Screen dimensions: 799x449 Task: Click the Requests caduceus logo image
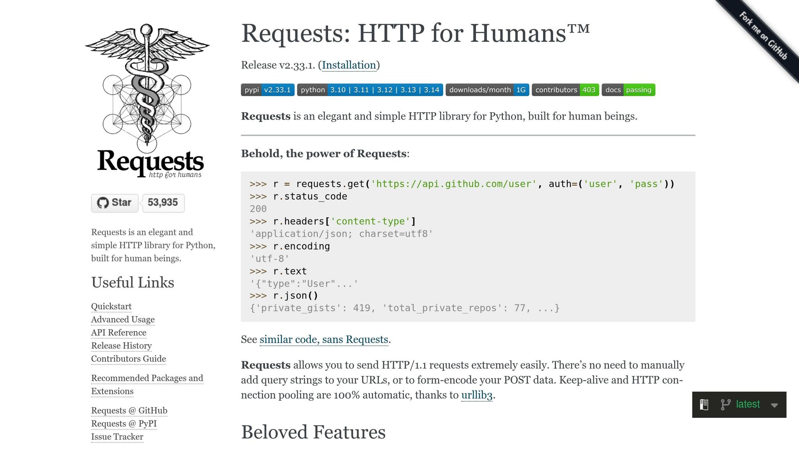point(147,101)
